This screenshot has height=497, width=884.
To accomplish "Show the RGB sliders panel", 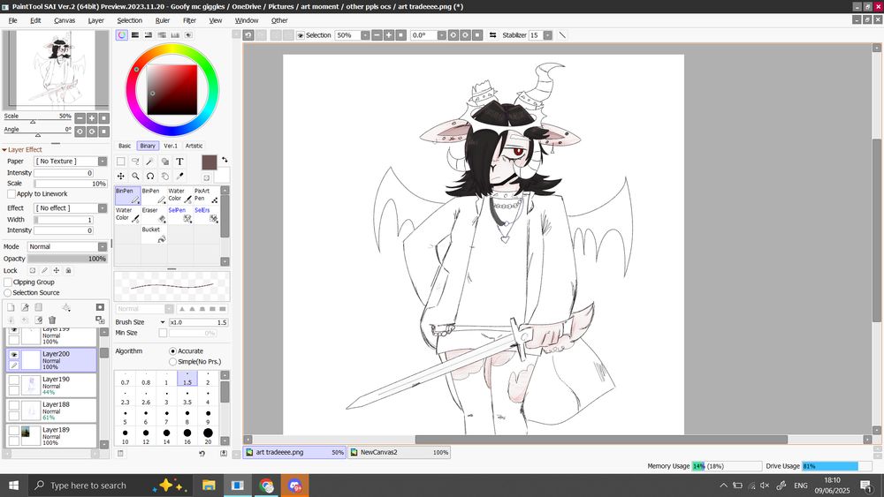I will coord(135,35).
